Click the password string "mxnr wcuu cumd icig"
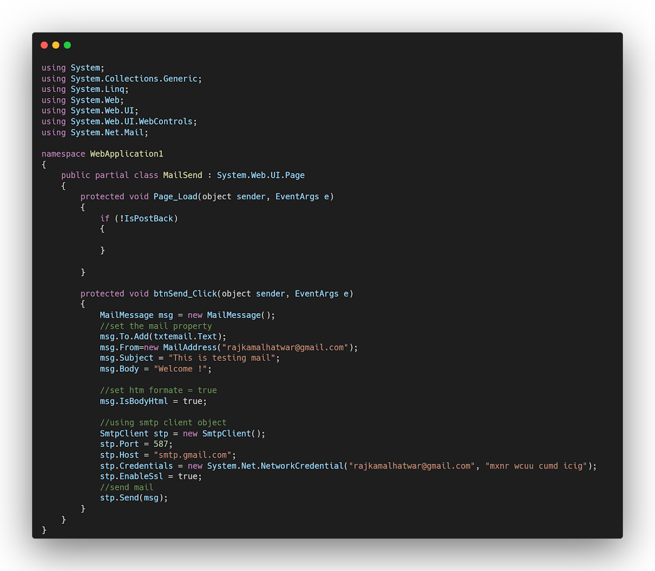The width and height of the screenshot is (655, 571). click(536, 466)
